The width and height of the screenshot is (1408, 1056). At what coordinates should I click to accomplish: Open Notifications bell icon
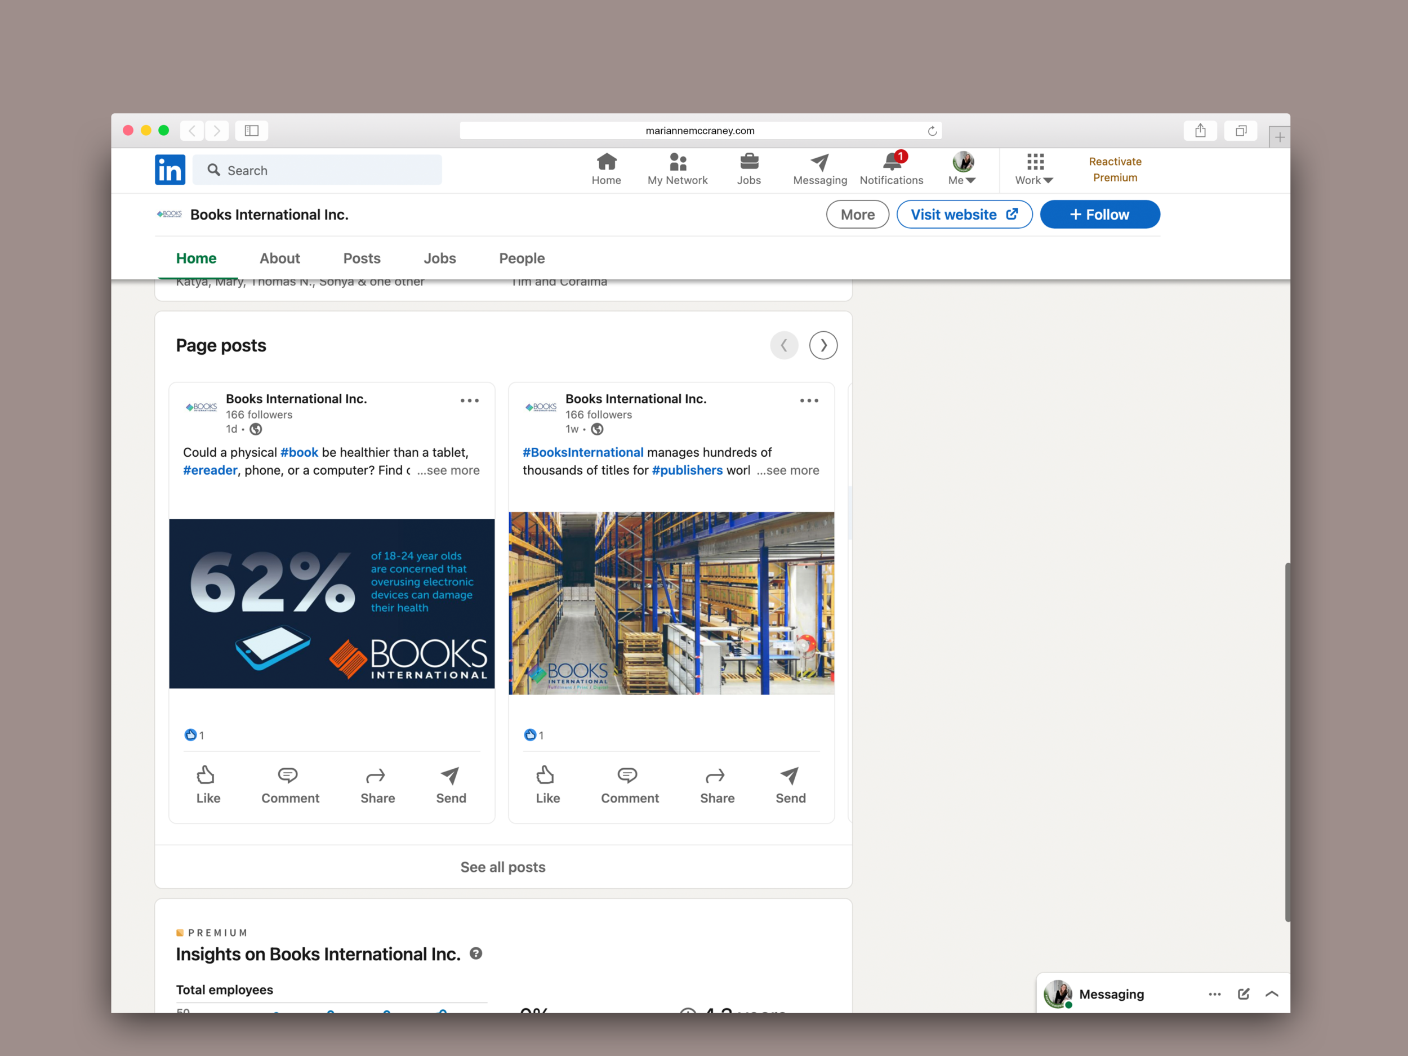891,170
